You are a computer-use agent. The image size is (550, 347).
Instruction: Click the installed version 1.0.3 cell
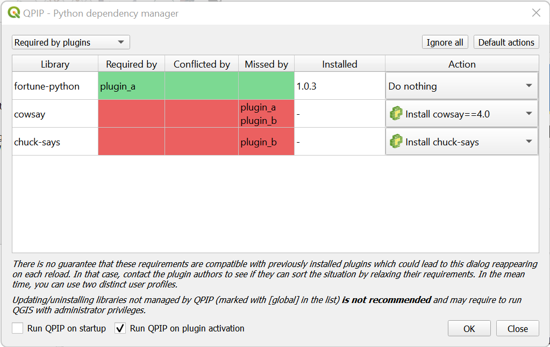pos(340,86)
